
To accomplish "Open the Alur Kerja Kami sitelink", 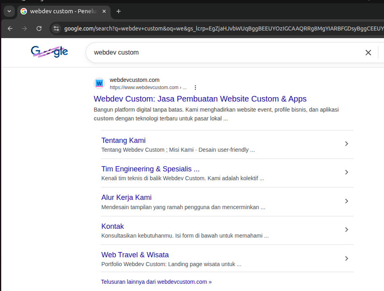I will point(126,197).
